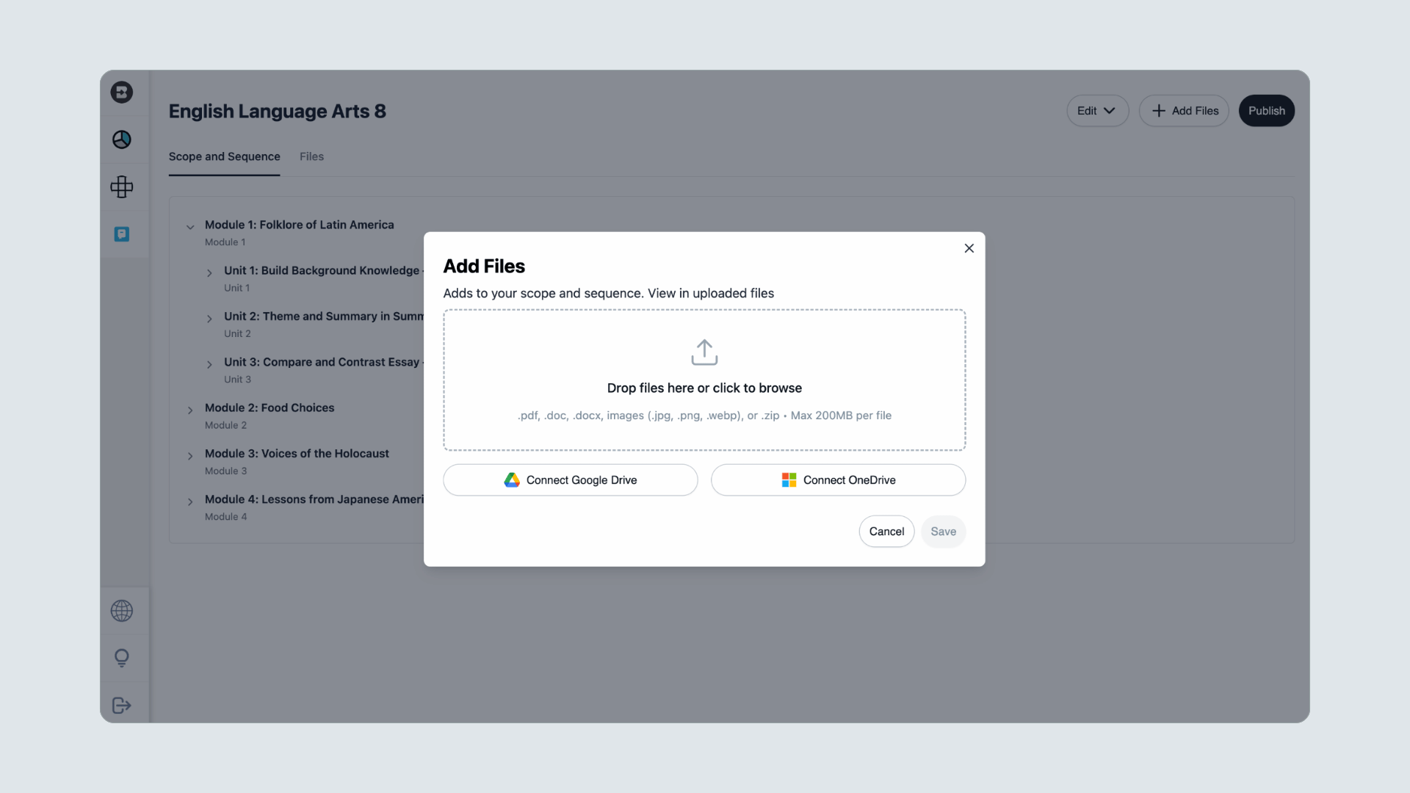The image size is (1410, 793).
Task: Collapse Module 1: Folklore of Latin America
Action: 190,227
